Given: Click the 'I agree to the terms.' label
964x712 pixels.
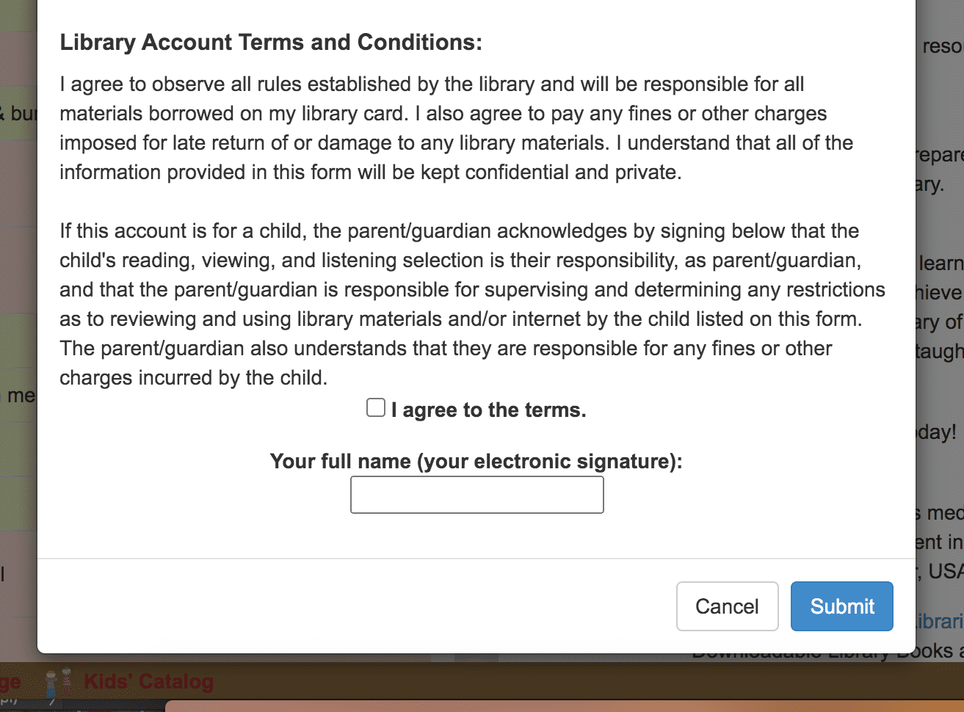Looking at the screenshot, I should (x=488, y=410).
